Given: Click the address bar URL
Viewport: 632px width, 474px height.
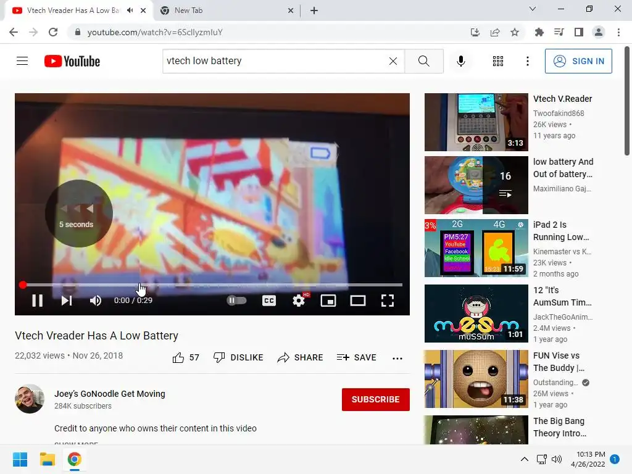Looking at the screenshot, I should tap(155, 32).
